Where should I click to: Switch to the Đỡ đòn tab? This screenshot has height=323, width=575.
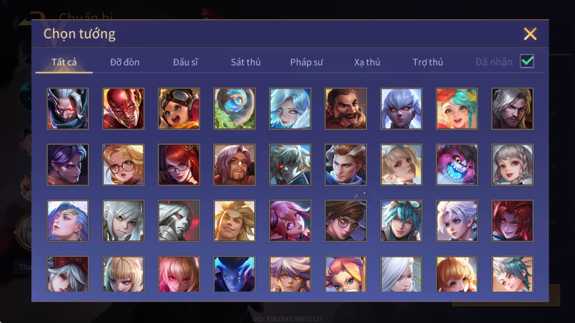click(125, 62)
